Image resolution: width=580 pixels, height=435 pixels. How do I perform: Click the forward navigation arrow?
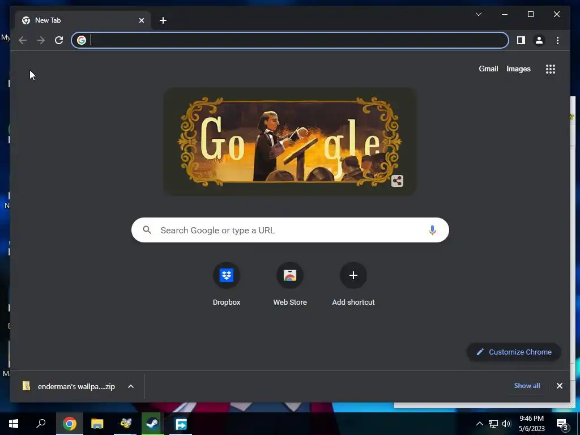(x=41, y=40)
